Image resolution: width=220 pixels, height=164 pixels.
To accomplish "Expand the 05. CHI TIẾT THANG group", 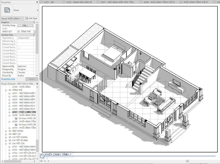I will pyautogui.click(x=6, y=137).
